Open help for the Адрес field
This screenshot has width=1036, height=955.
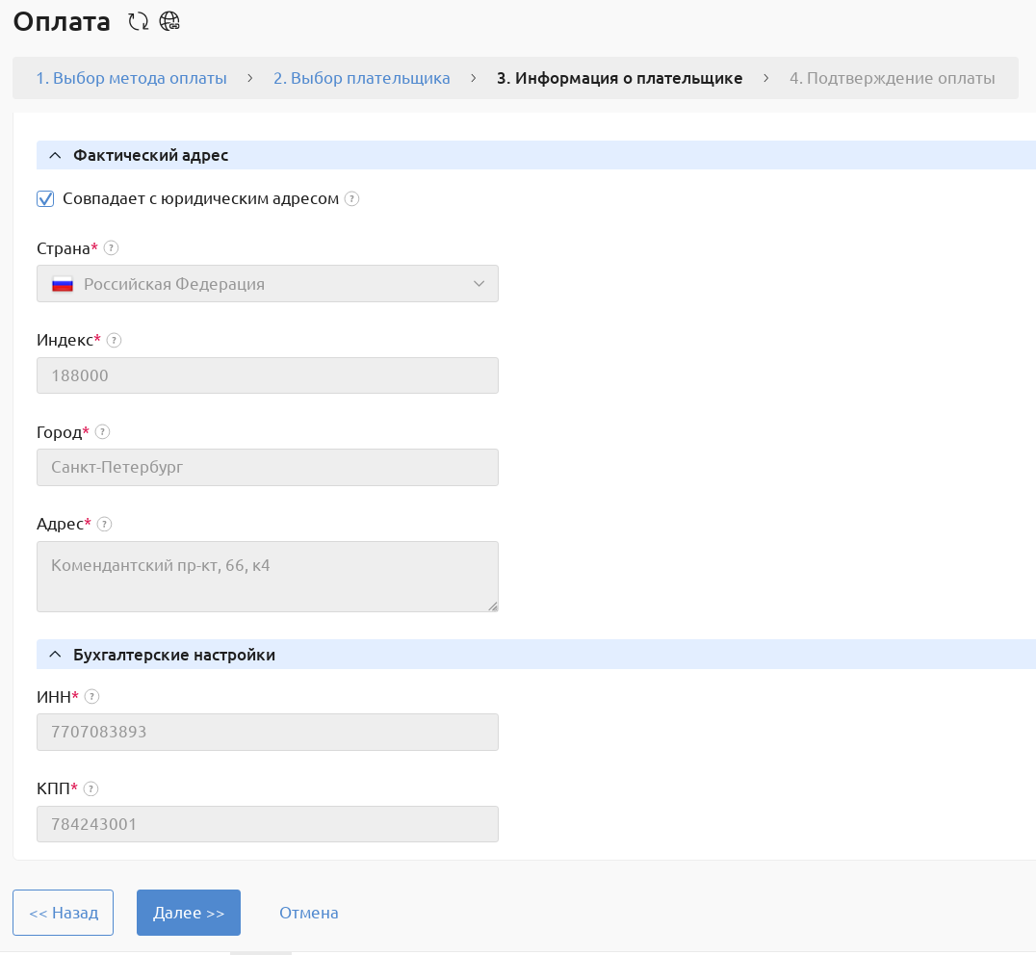[104, 524]
